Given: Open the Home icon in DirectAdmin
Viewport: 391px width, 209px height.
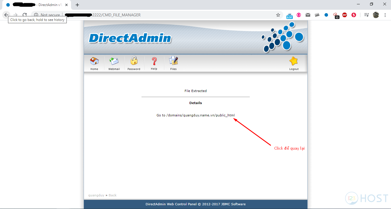Looking at the screenshot, I should pyautogui.click(x=94, y=63).
